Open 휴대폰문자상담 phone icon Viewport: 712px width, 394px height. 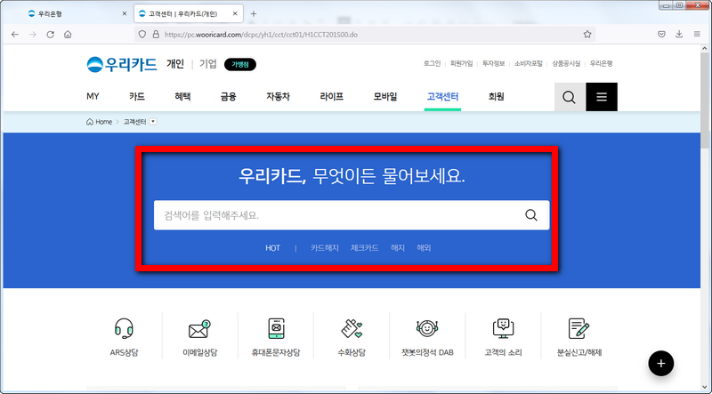(x=276, y=327)
